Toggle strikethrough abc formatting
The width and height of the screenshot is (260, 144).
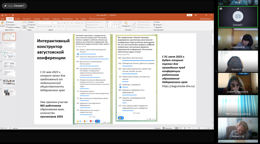pyautogui.click(x=48, y=26)
